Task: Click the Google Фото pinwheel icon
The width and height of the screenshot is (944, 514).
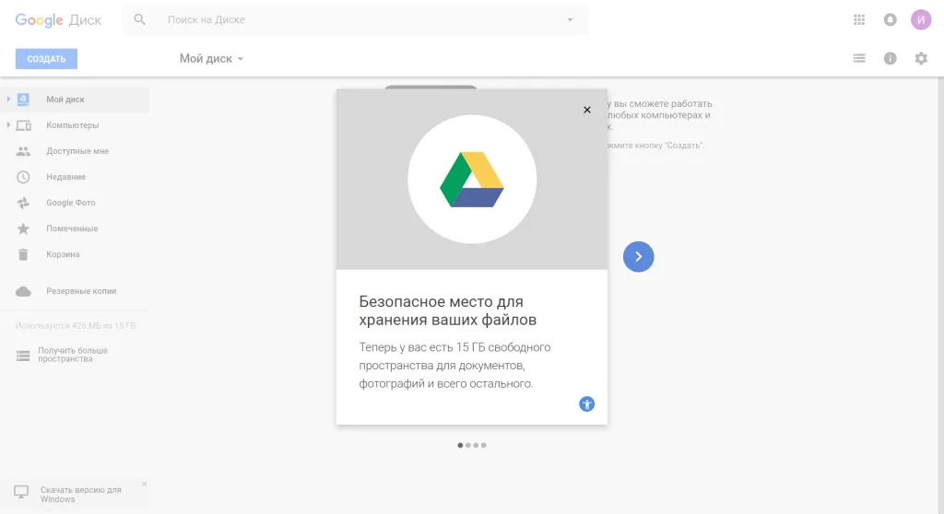Action: click(23, 203)
